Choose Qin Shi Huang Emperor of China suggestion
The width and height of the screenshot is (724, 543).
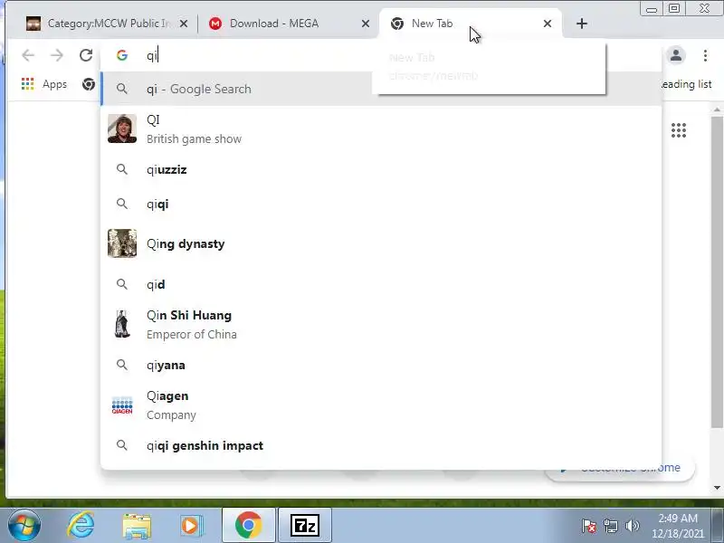pos(381,325)
